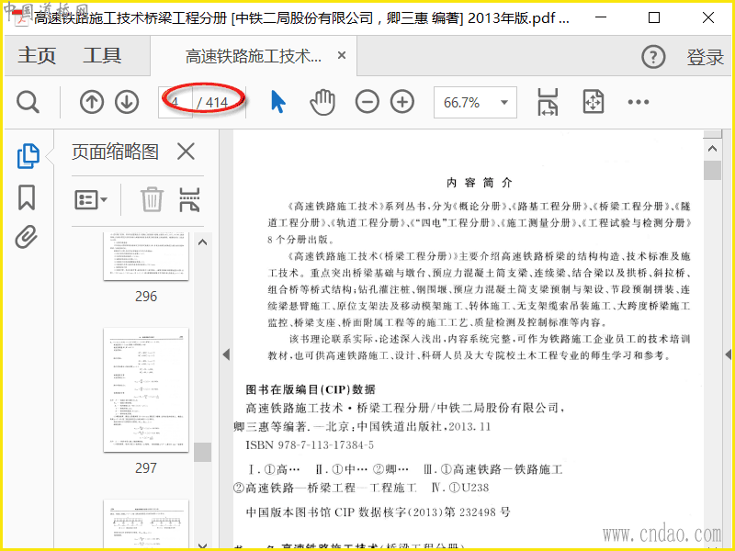Click the document vertical scrollbar thumb
Image resolution: width=735 pixels, height=551 pixels.
[x=713, y=171]
